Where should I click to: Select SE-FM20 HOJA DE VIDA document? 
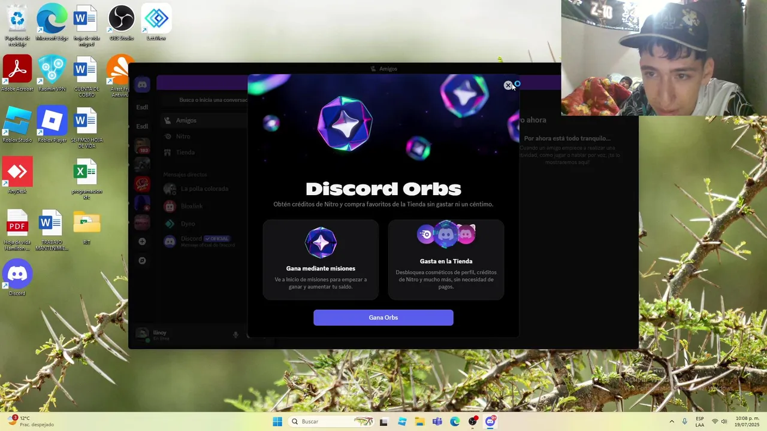(x=86, y=128)
